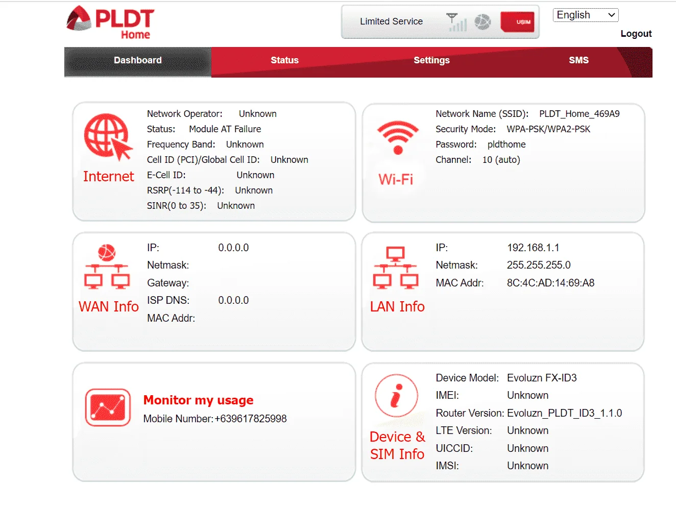Click the WAN Gateway label

point(168,283)
